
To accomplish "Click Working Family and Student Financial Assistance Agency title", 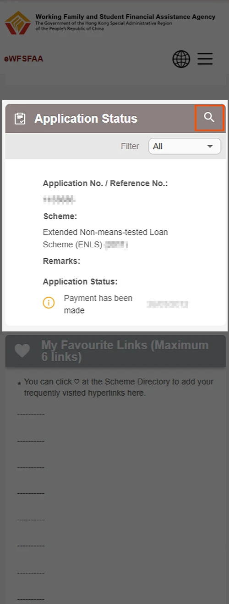I will [x=125, y=17].
